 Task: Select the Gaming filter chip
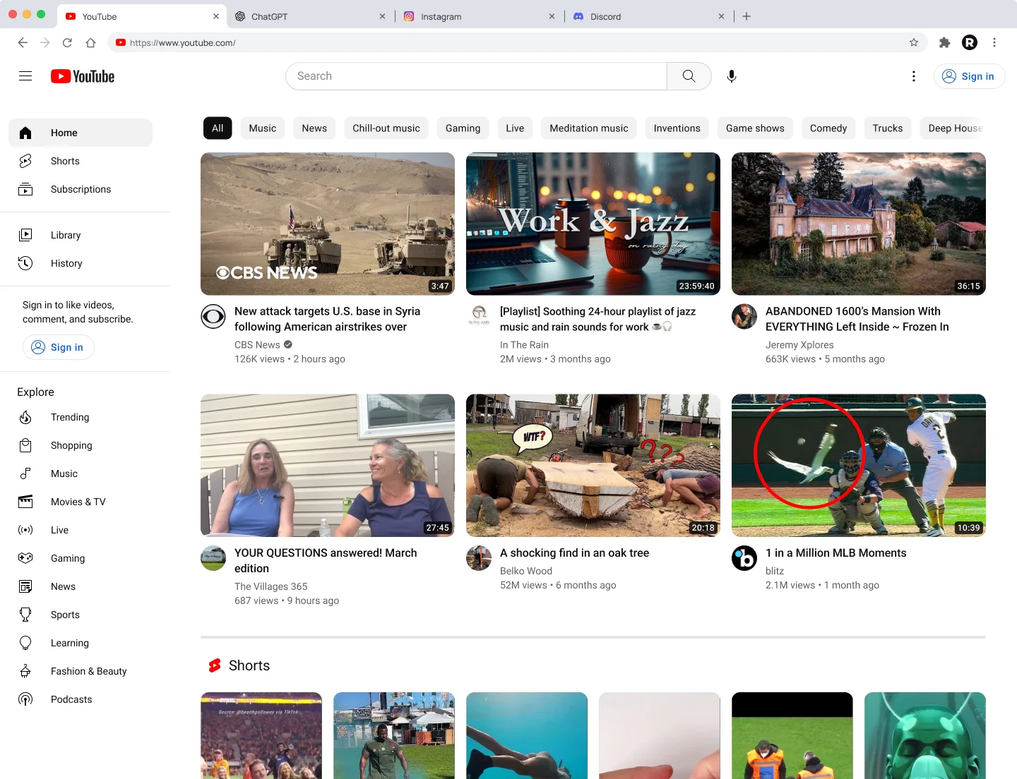click(463, 128)
